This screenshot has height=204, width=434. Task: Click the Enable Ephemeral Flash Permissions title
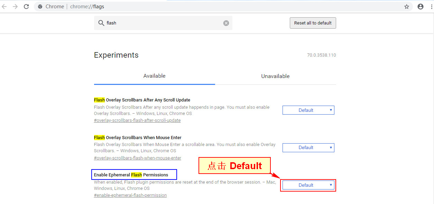[131, 175]
